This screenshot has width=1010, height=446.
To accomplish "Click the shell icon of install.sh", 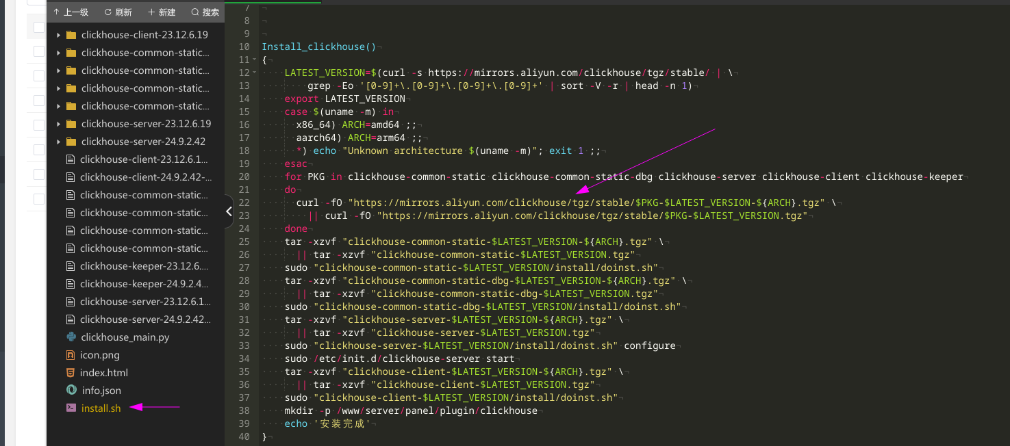I will [71, 408].
